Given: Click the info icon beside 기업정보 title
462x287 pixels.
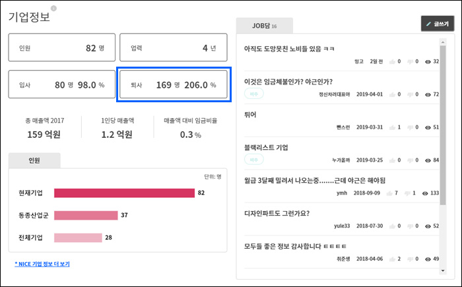Looking at the screenshot, I should point(53,9).
